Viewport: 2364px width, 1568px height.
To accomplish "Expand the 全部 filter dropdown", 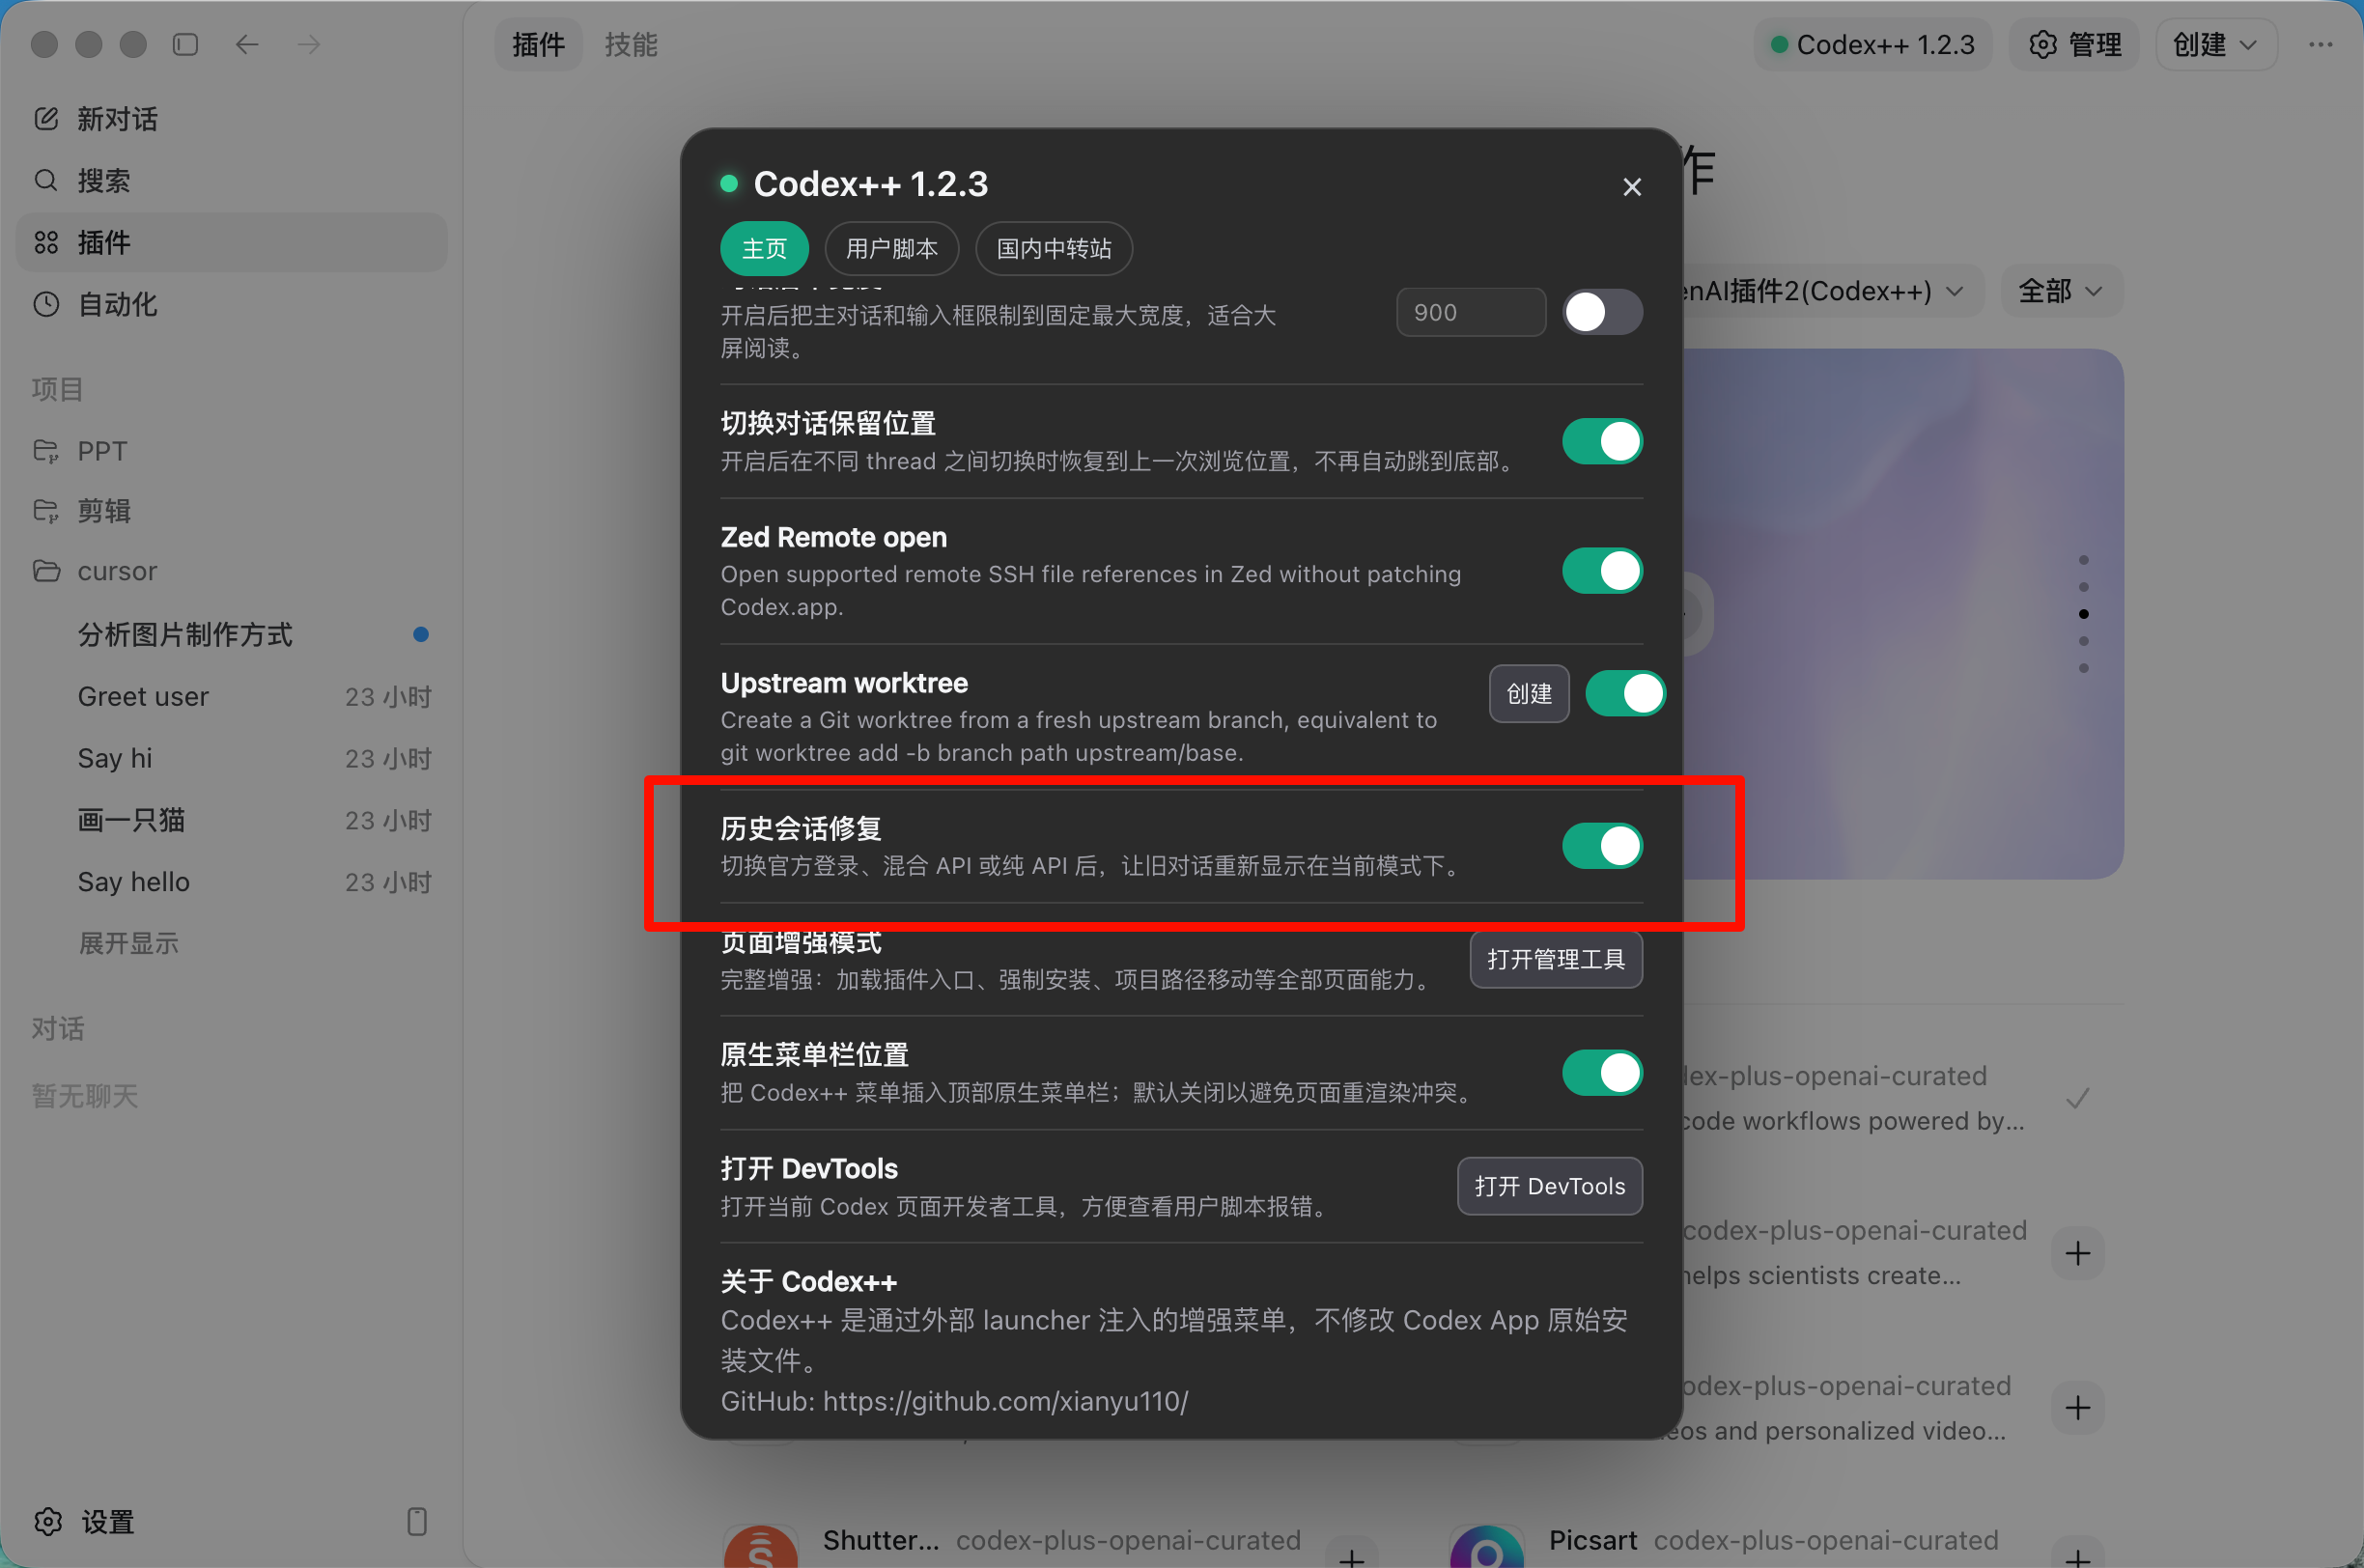I will click(x=2061, y=291).
